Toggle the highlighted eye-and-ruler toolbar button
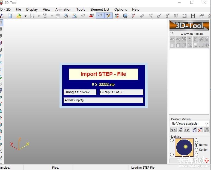Screen dimensions: 211x170 108,16
